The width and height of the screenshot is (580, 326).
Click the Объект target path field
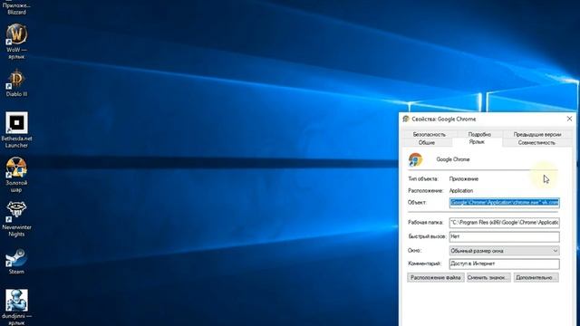[504, 203]
